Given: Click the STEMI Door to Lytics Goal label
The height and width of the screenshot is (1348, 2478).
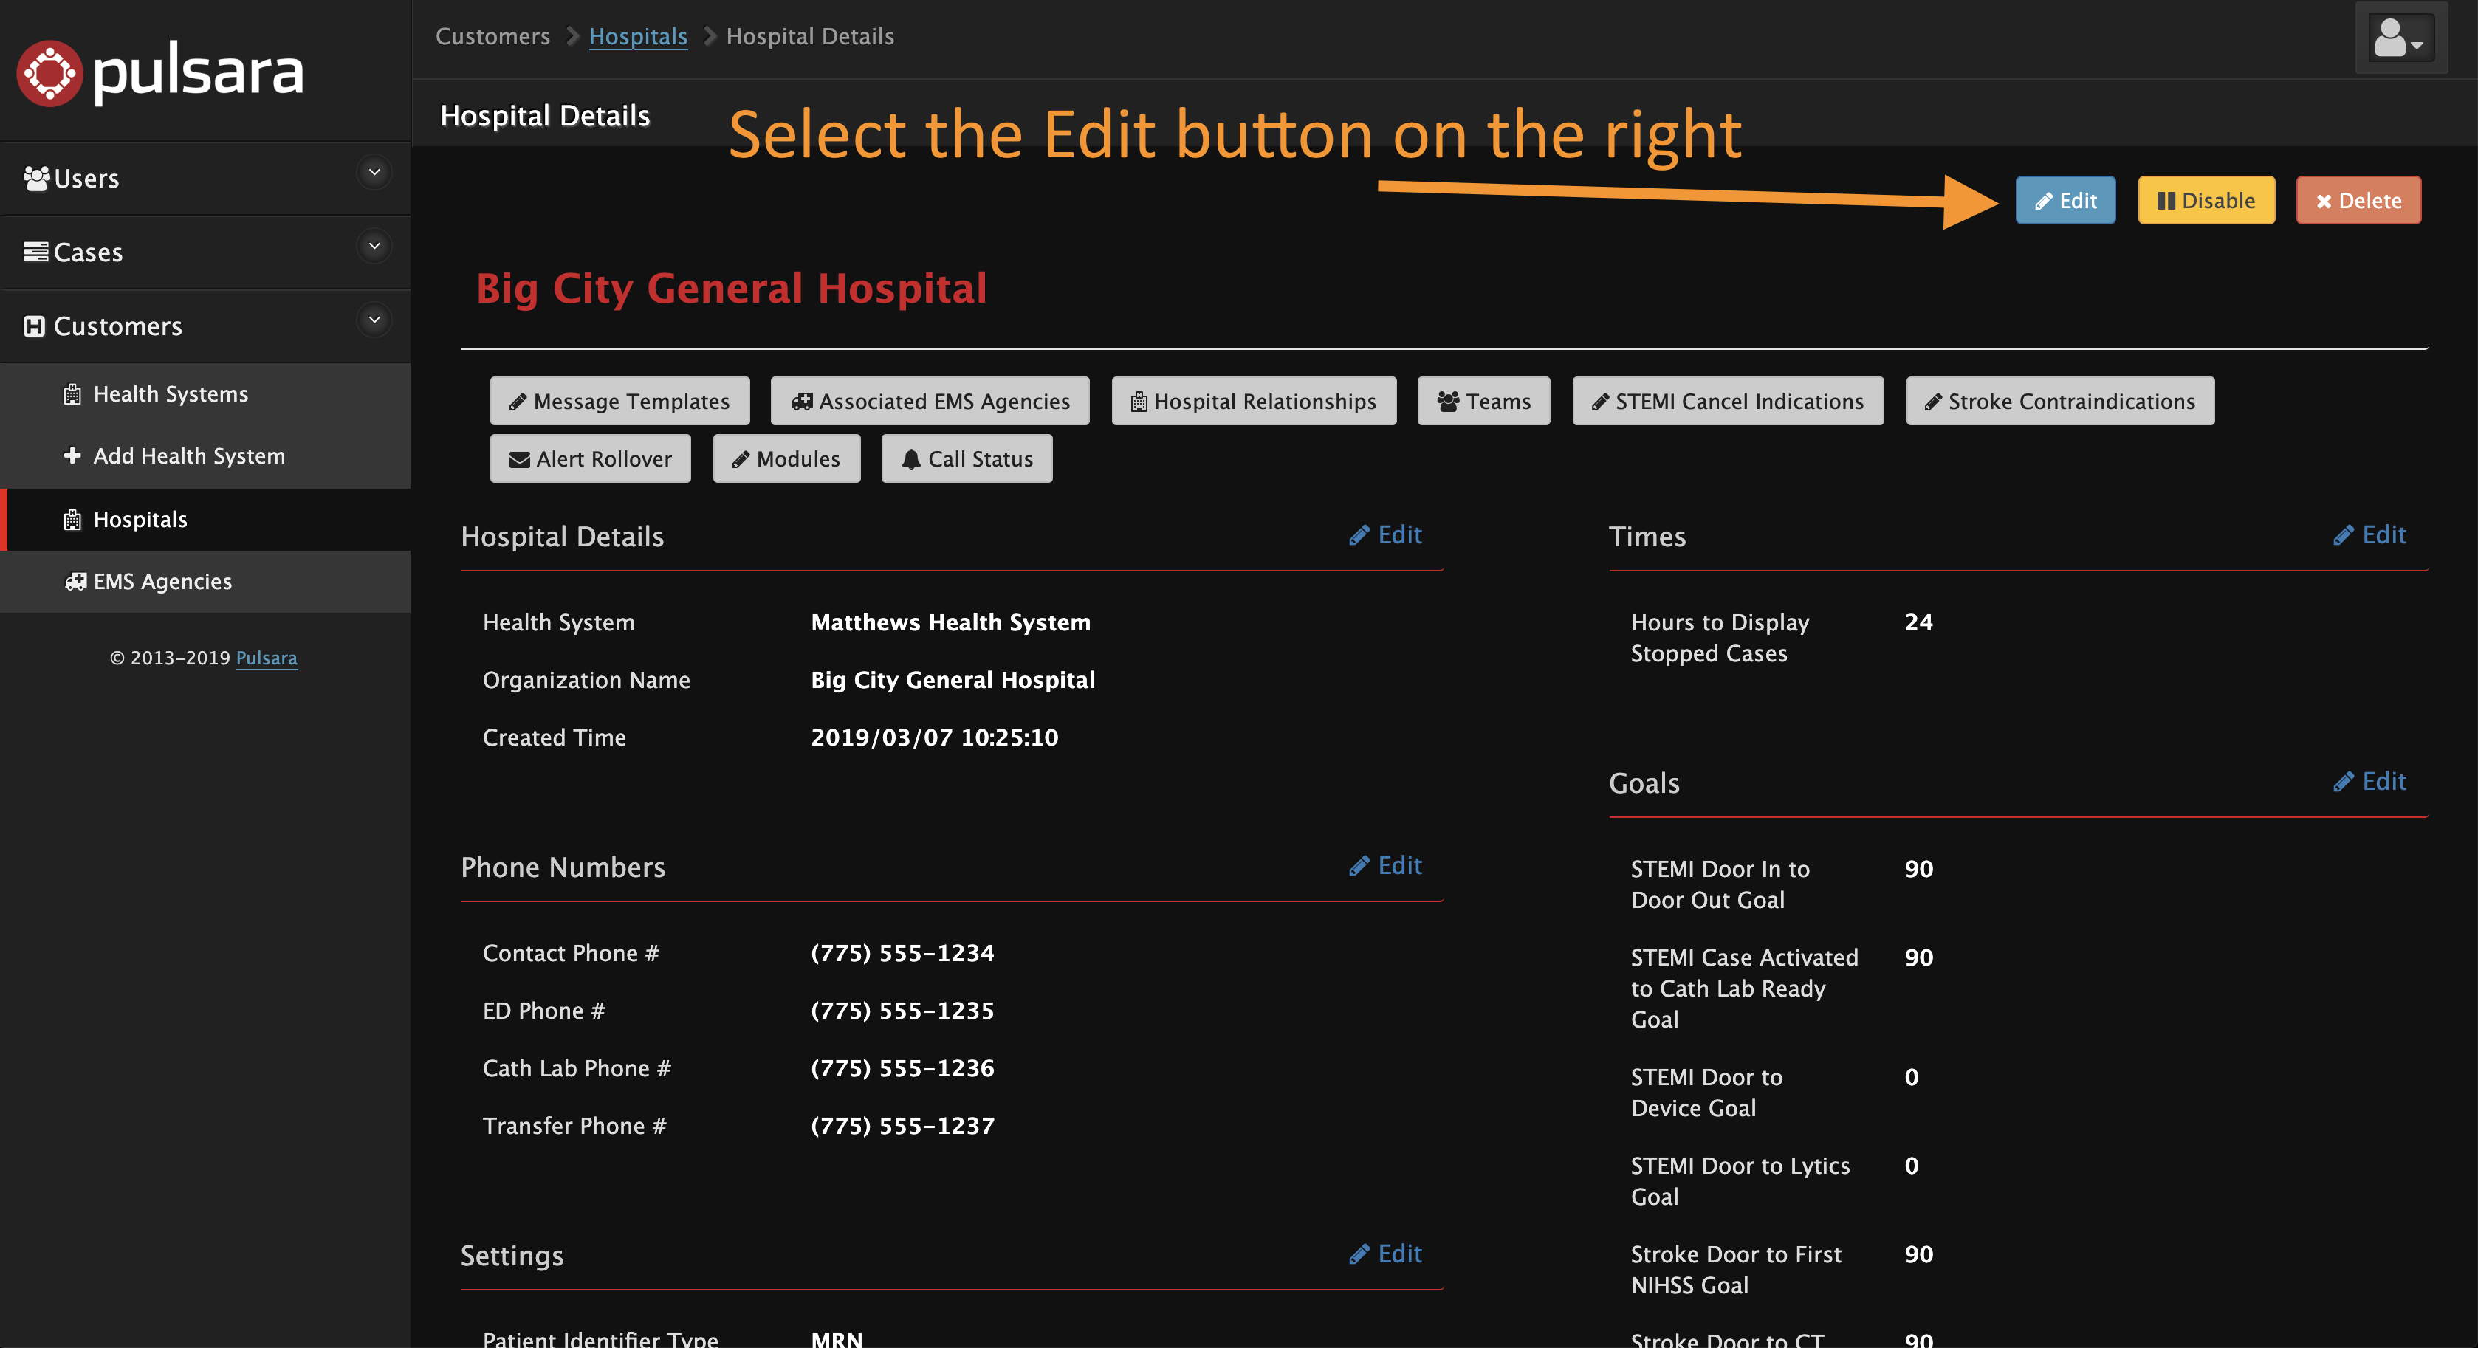Looking at the screenshot, I should pos(1740,1182).
